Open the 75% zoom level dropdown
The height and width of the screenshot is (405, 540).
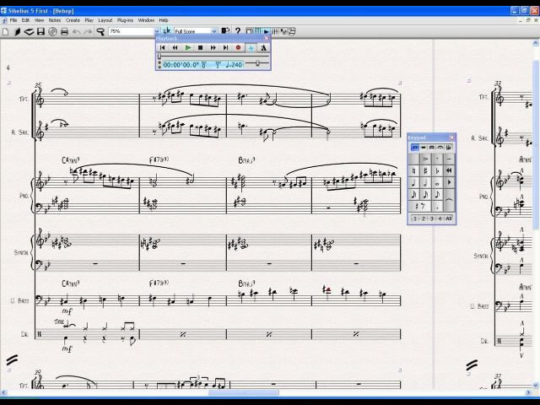click(x=154, y=31)
